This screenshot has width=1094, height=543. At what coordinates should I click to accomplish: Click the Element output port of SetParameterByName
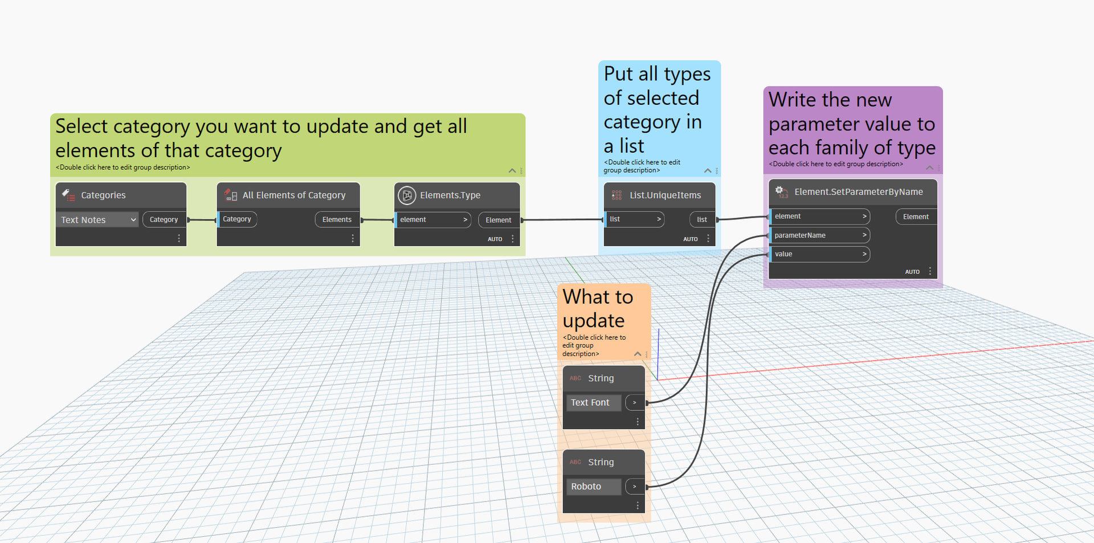pos(916,217)
